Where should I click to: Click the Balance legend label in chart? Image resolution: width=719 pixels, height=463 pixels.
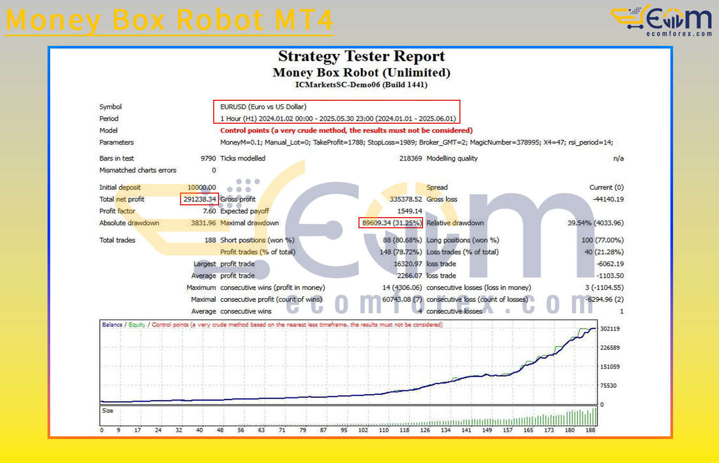tap(112, 324)
